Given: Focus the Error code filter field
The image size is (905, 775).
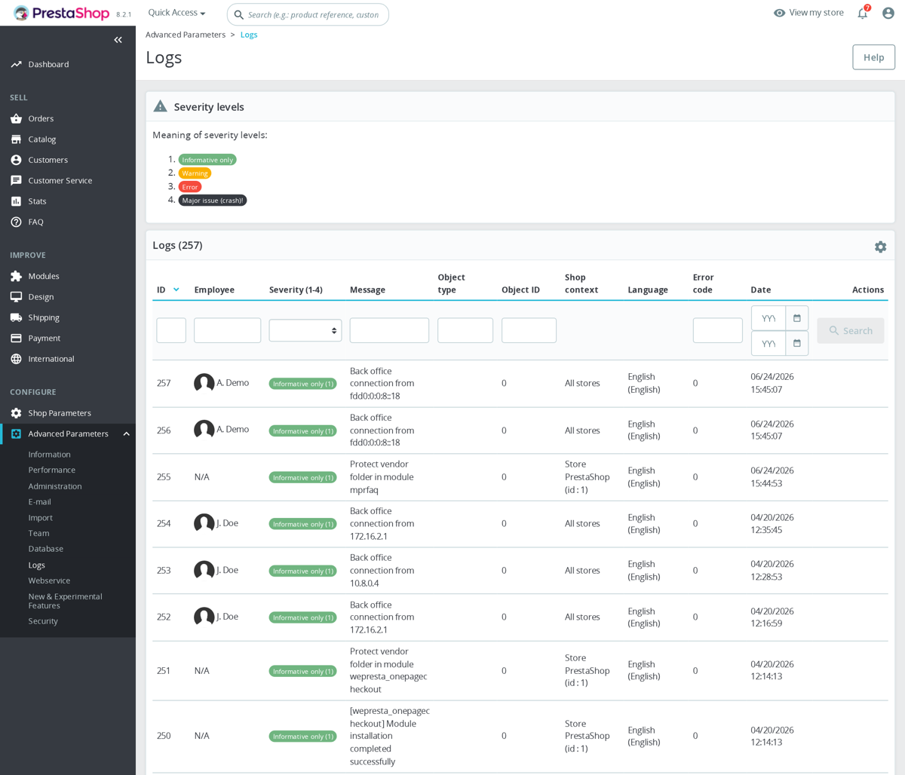Looking at the screenshot, I should 718,330.
